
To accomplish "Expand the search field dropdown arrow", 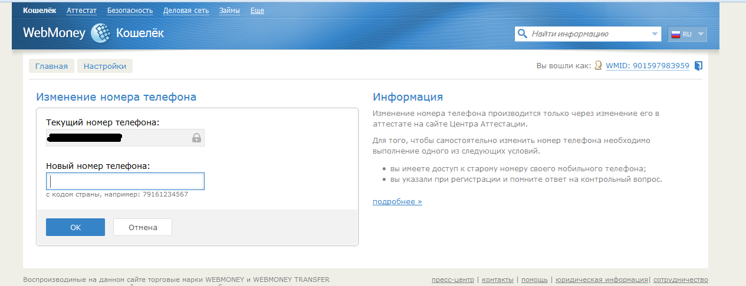I will (656, 34).
